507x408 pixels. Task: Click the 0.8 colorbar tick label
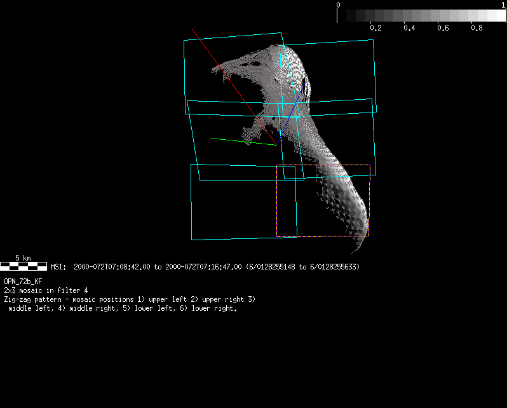coord(475,28)
